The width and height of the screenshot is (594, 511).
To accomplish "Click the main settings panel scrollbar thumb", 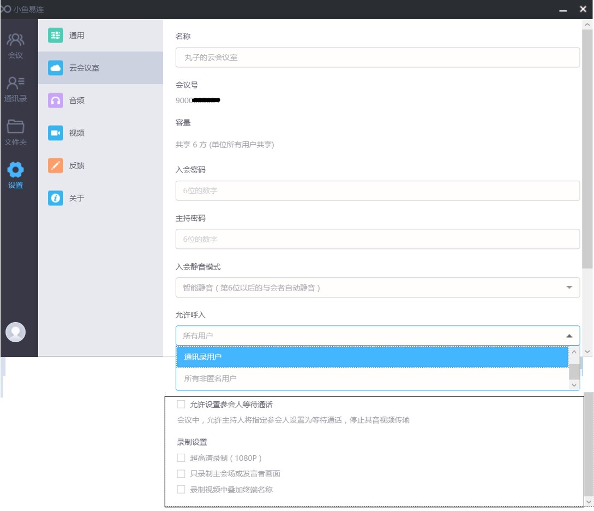I will tap(587, 150).
